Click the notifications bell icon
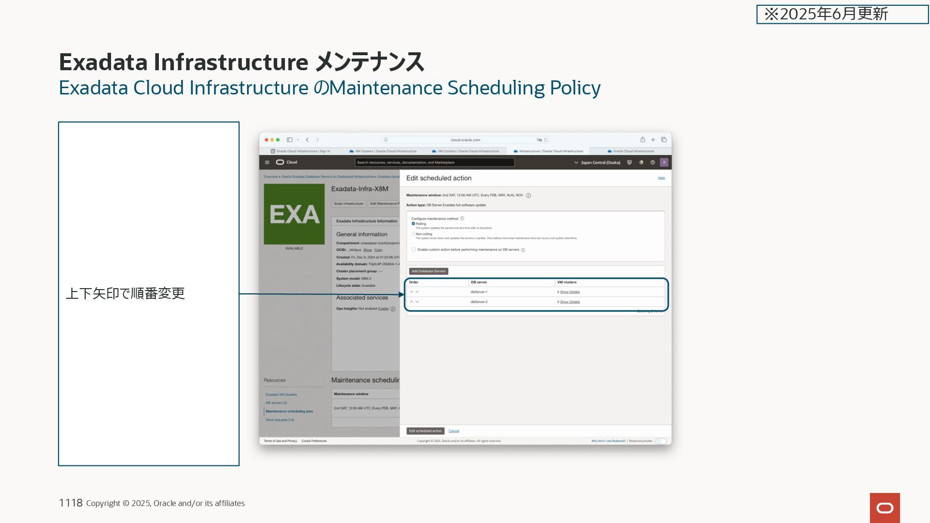 click(641, 162)
